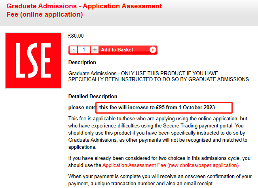Increase quantity with the plus button

[95, 50]
